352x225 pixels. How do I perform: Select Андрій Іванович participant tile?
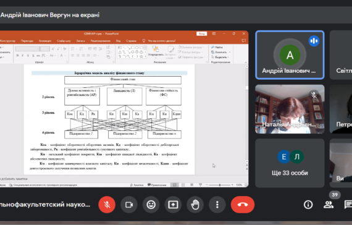(290, 55)
